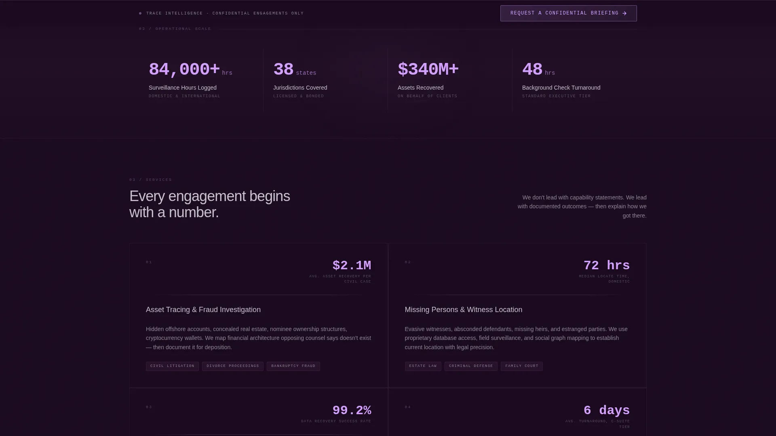Click Median Locate Time, Domestic caption

[604, 279]
